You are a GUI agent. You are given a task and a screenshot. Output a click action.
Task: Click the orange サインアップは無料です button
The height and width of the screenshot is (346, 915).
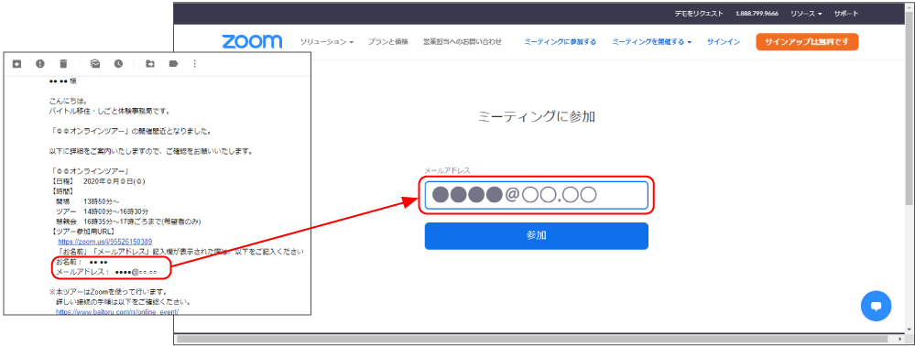tap(807, 42)
